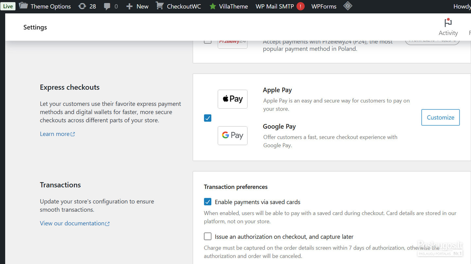Click the Apple Pay logo
471x264 pixels.
[x=233, y=99]
